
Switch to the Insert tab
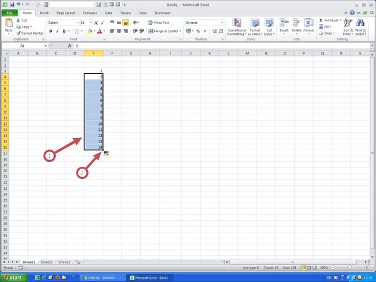(44, 13)
